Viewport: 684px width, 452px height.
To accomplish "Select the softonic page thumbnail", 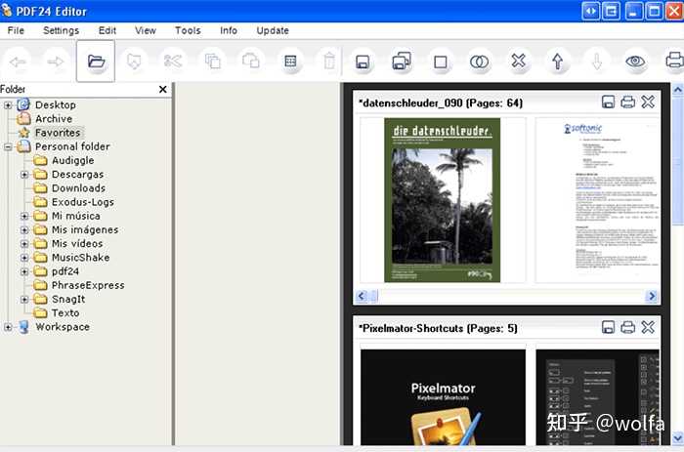I will 598,200.
